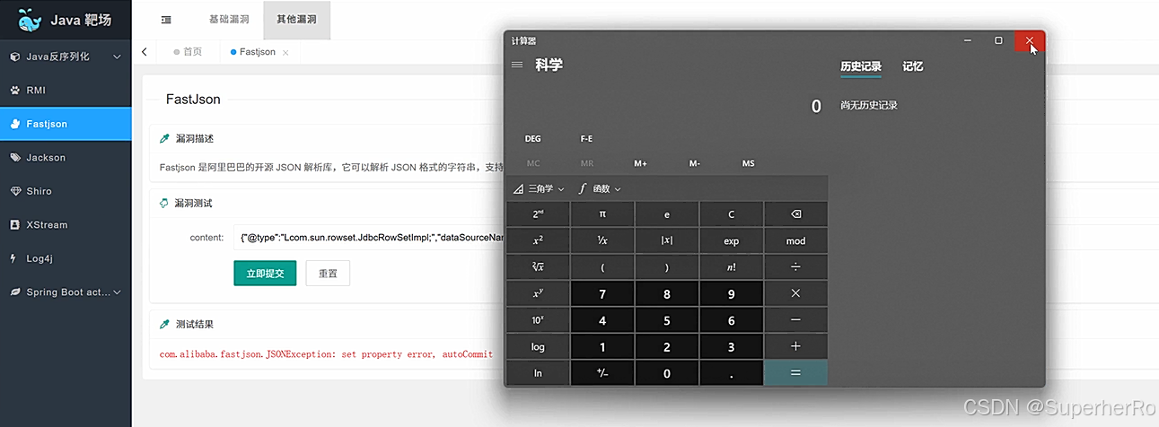Click the Shiro diamond icon in sidebar
Viewport: 1159px width, 427px height.
[14, 191]
